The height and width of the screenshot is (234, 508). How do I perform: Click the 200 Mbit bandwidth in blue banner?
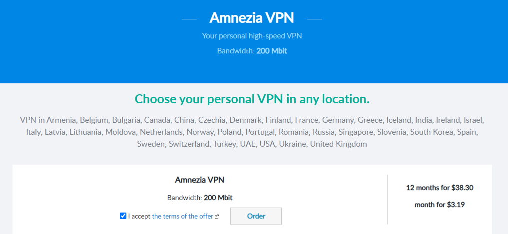[x=272, y=51]
